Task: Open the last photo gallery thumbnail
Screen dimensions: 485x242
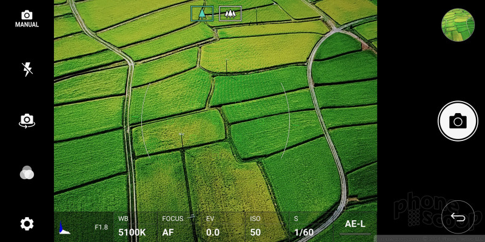Action: point(458,25)
